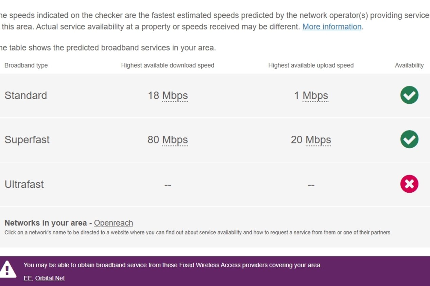Image resolution: width=430 pixels, height=286 pixels.
Task: Click the Mbps abbreviation beside 80 download
Action: coord(175,140)
